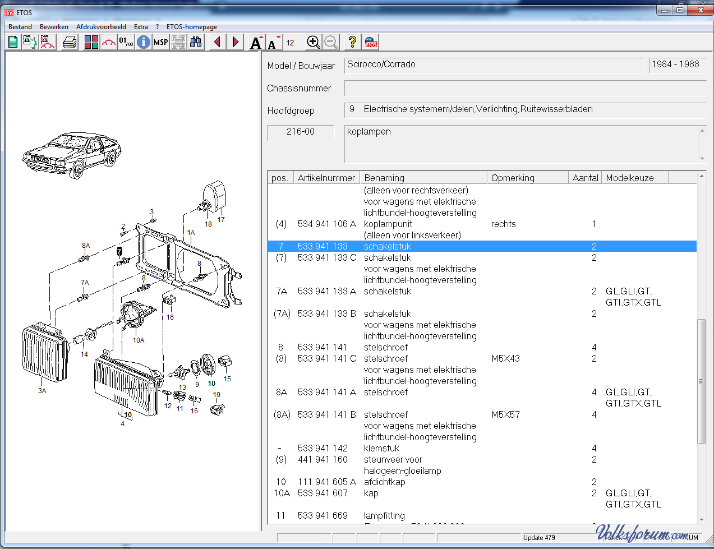Open the ETOS-homepage menu item
Image resolution: width=714 pixels, height=549 pixels.
click(x=192, y=27)
